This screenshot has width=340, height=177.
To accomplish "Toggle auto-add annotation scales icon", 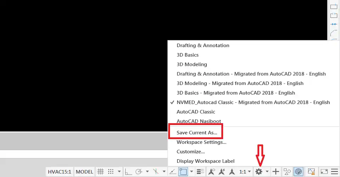I will tap(222, 172).
